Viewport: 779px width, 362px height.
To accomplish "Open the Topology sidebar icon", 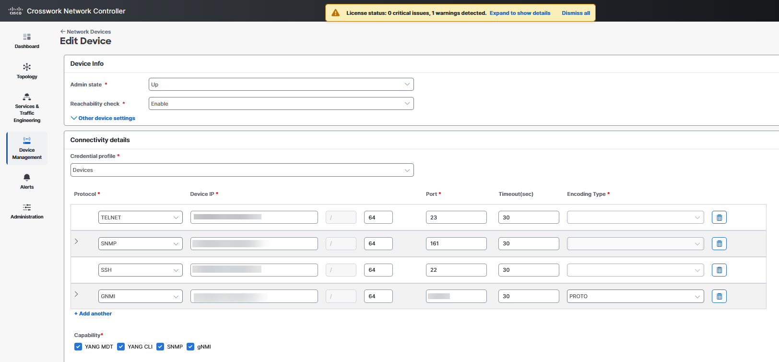I will 27,67.
